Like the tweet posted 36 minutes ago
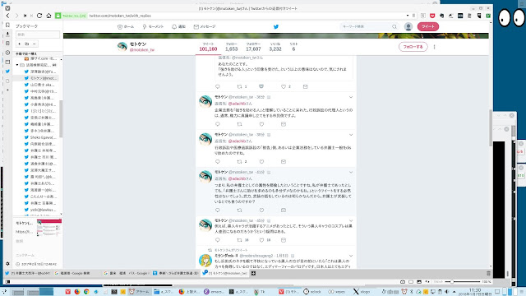Screen dimensions: 526x296 click(261, 124)
